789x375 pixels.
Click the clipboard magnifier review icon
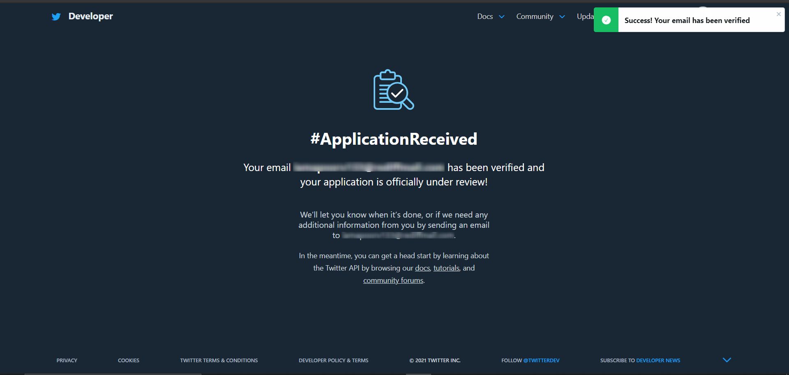tap(393, 90)
